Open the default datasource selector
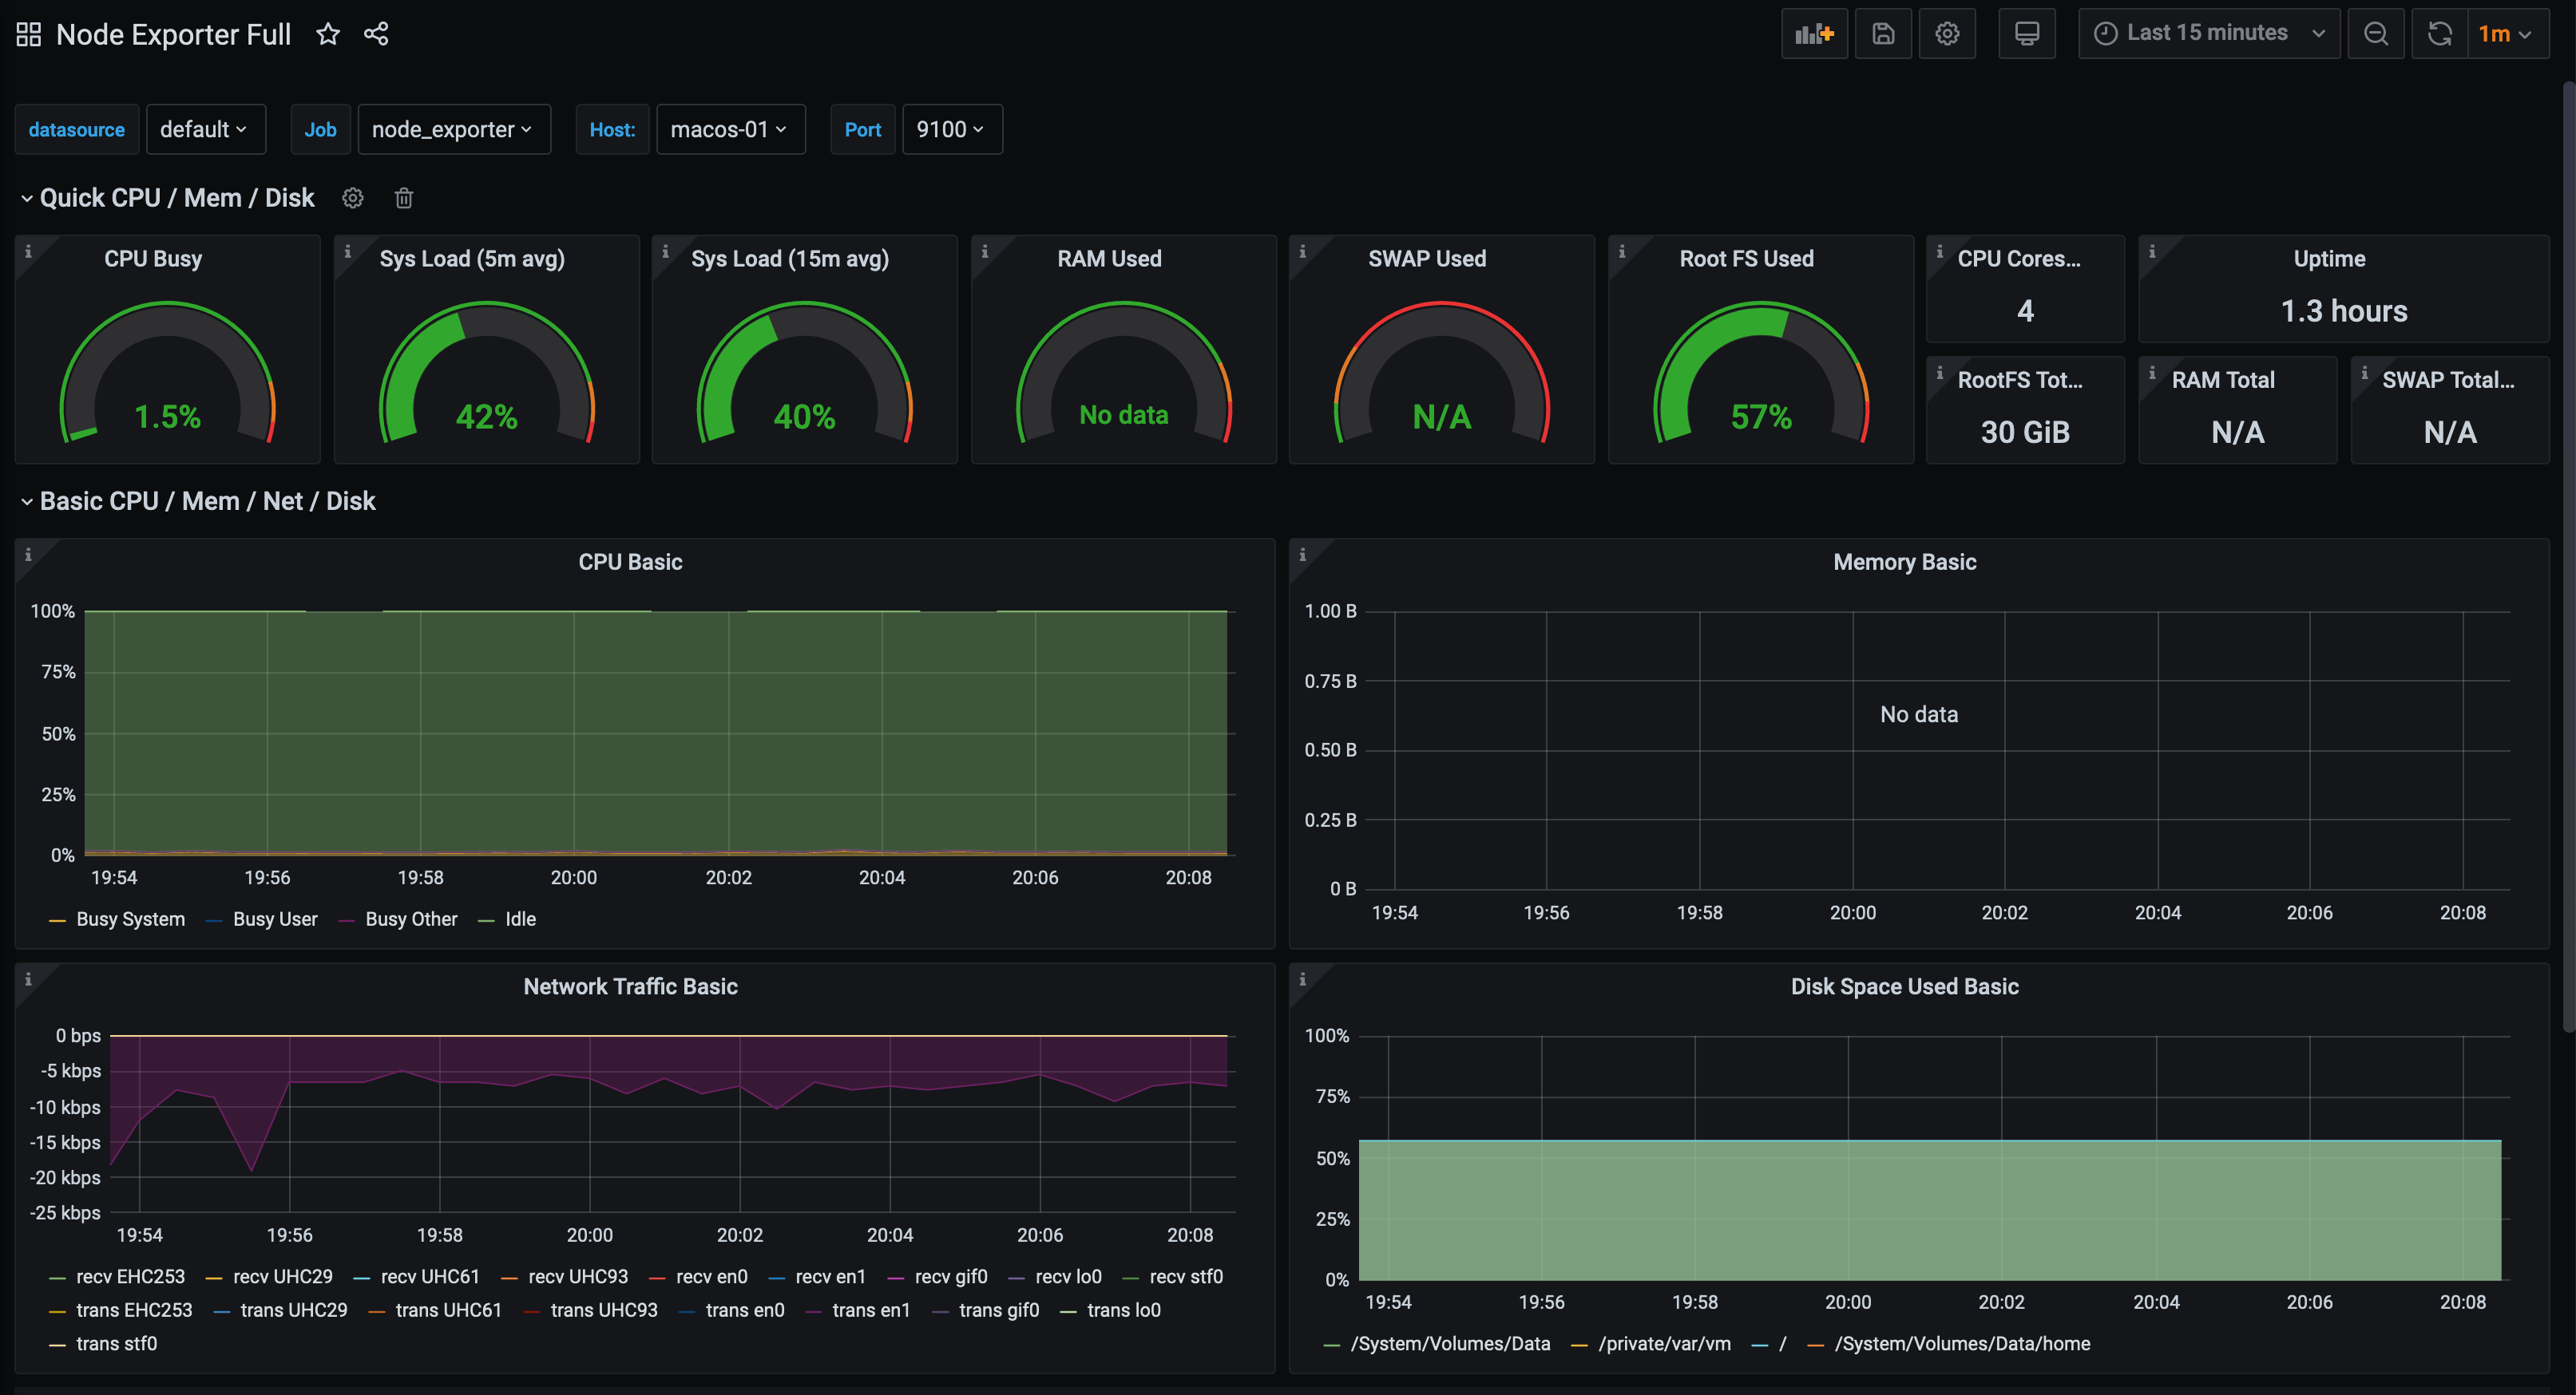 tap(205, 129)
